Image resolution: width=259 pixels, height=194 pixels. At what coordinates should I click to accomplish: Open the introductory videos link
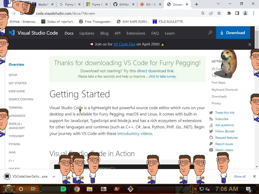(x=135, y=133)
